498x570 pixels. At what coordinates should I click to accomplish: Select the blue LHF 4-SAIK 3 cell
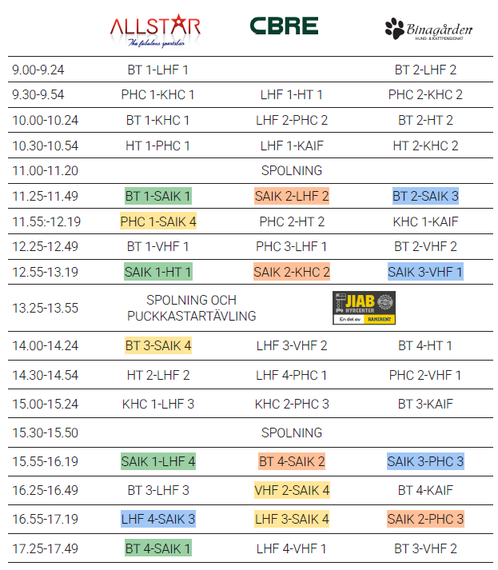tap(157, 520)
